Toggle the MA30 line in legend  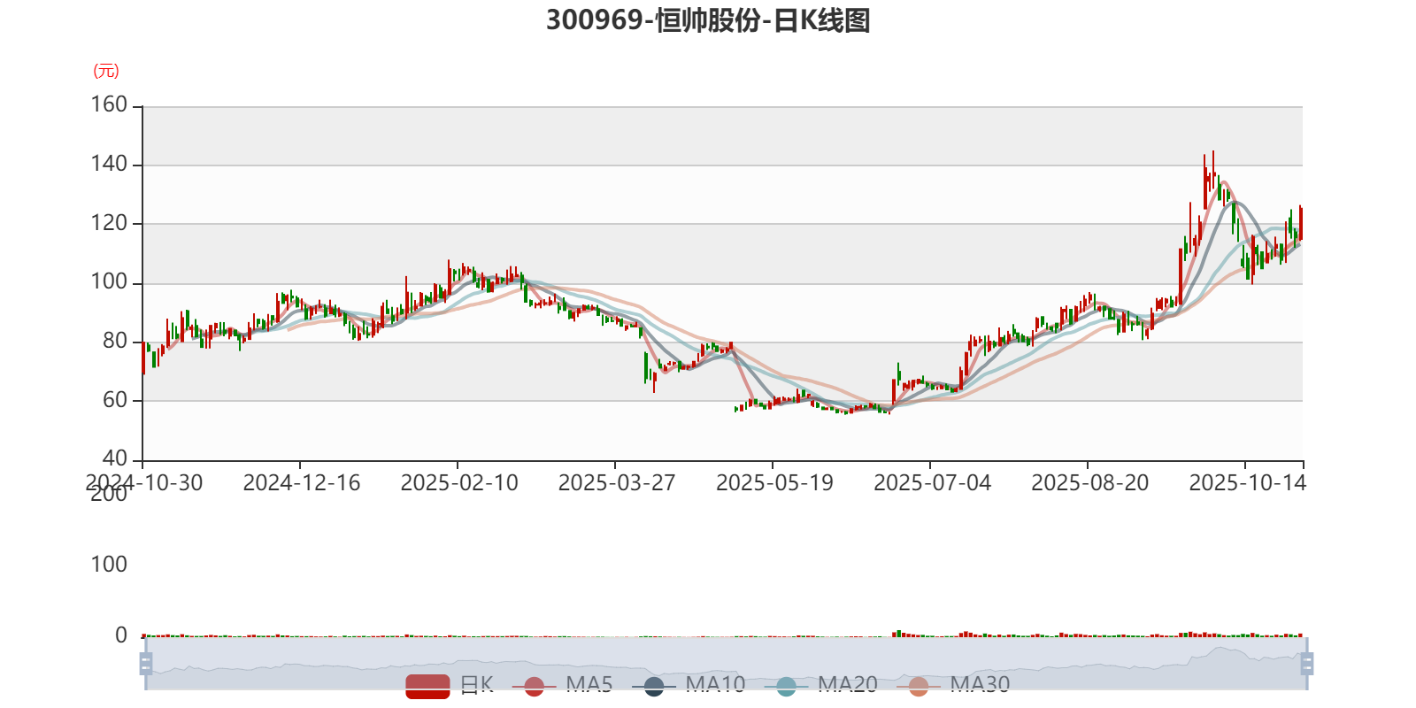click(953, 686)
